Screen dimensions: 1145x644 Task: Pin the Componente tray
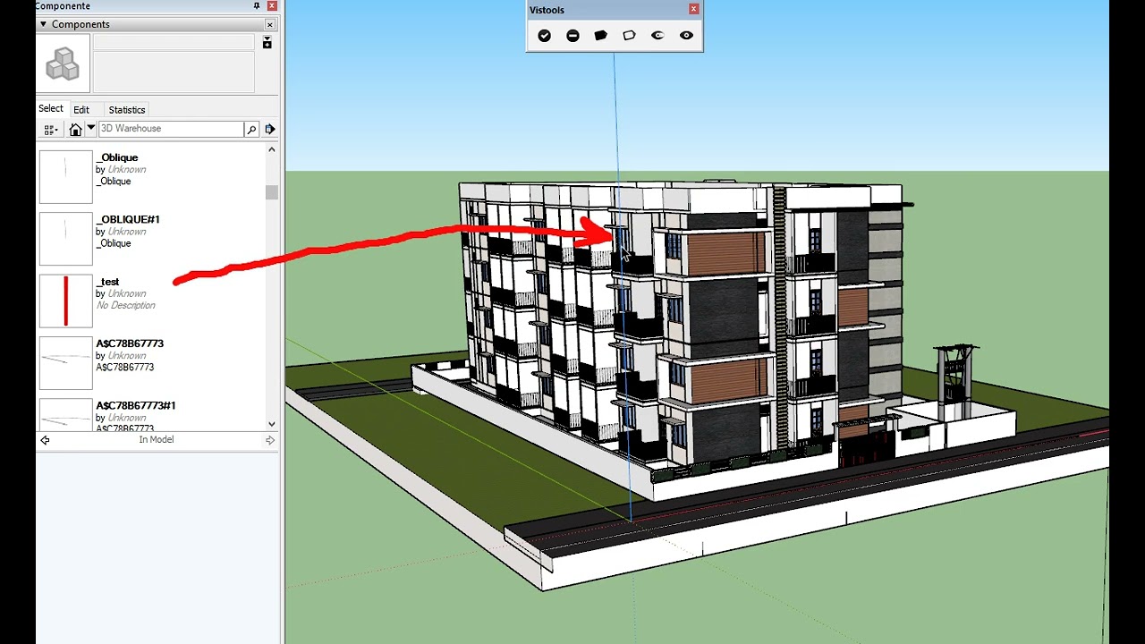258,5
